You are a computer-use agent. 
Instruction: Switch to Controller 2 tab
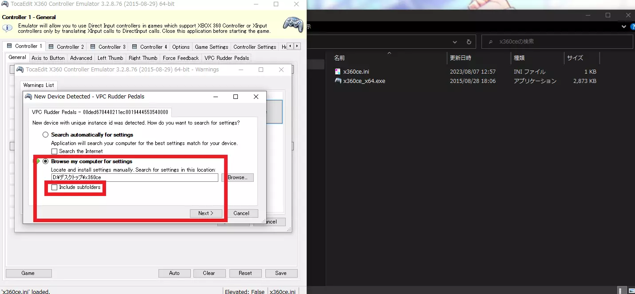coord(66,47)
